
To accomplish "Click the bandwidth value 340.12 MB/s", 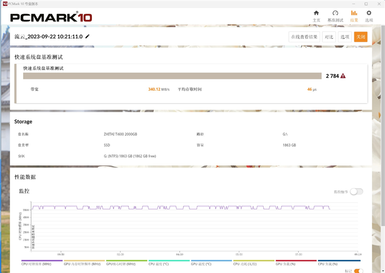I will click(x=159, y=89).
